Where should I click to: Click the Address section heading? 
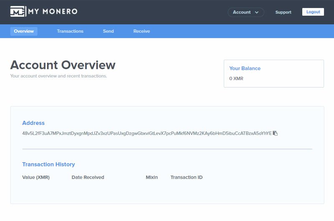pyautogui.click(x=33, y=123)
